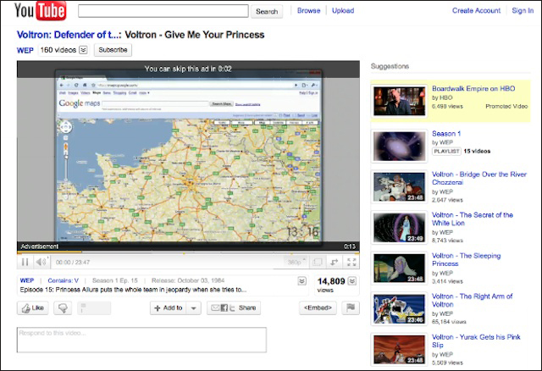Expand the video description chevron
Screen dimensions: 542x371
coord(301,281)
